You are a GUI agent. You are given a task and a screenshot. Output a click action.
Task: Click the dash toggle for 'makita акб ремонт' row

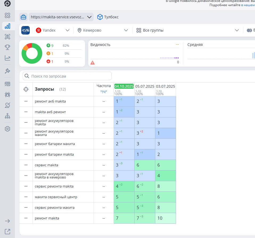coord(26,112)
